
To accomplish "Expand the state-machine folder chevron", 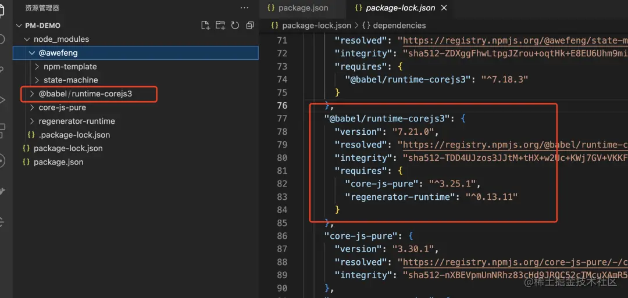I will (37, 80).
